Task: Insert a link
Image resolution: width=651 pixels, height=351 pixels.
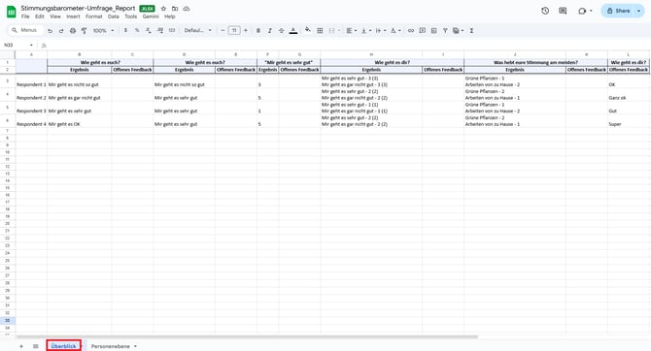Action: pos(411,31)
